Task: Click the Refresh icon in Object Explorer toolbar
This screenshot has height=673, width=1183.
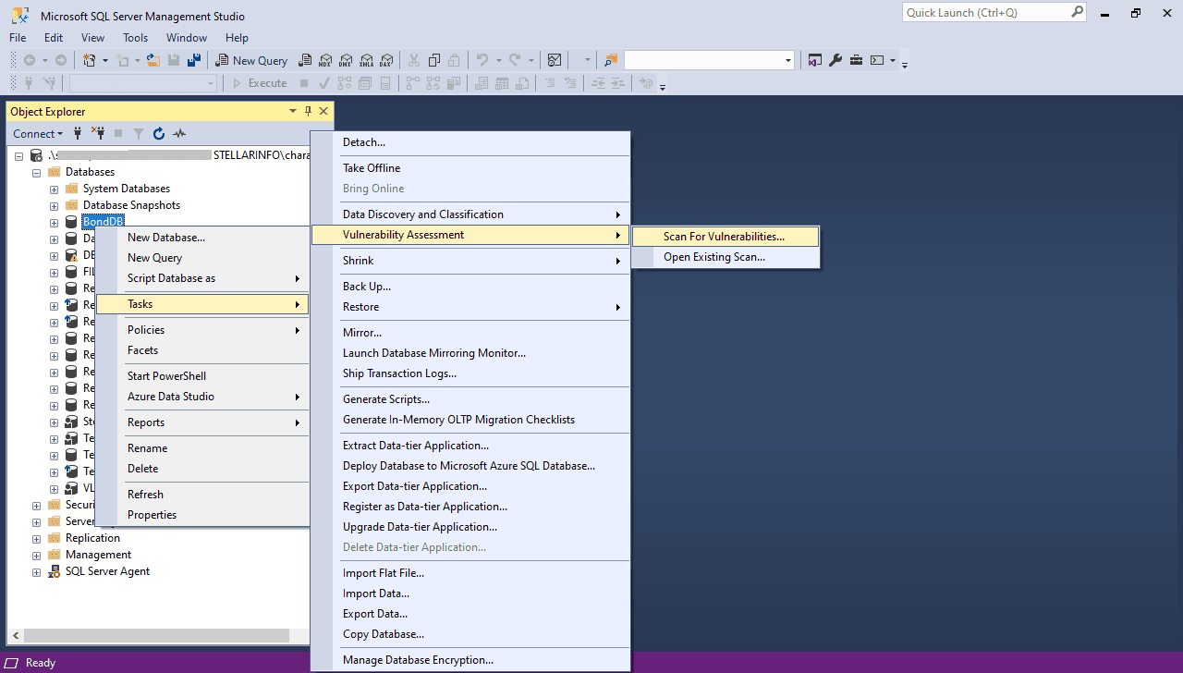Action: click(x=159, y=133)
